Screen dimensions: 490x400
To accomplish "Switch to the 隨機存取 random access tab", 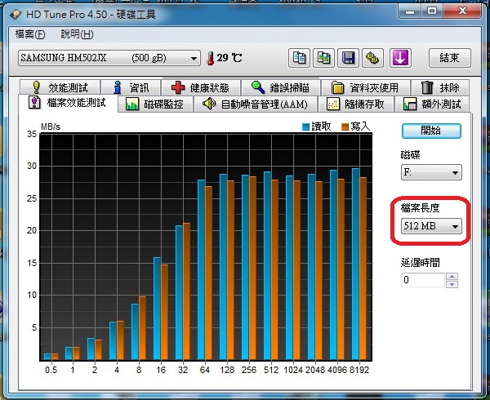I will click(356, 104).
